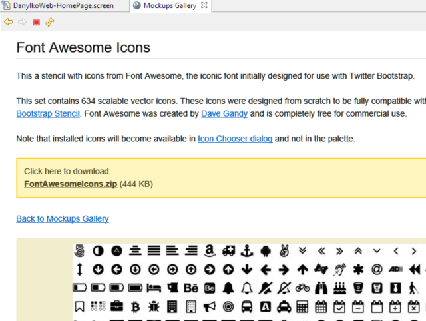426x321 pixels.
Task: Click the rewind backward icon
Action: coord(415,270)
